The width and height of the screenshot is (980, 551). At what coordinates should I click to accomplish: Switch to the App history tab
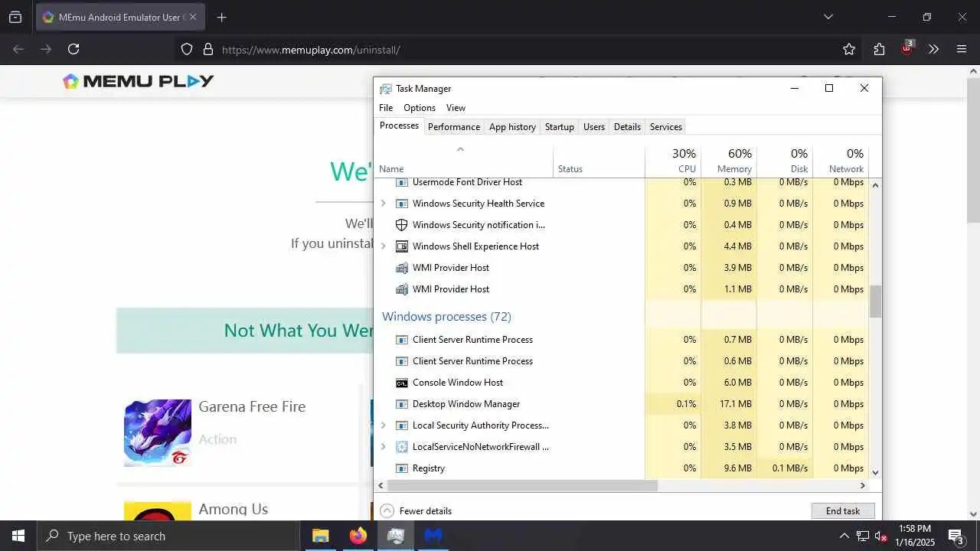(x=512, y=127)
